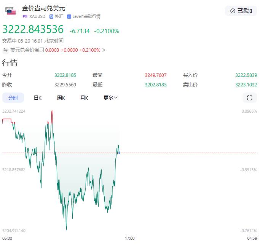Click the 最高 value 3249.7607
This screenshot has height=247, width=260.
(x=156, y=75)
